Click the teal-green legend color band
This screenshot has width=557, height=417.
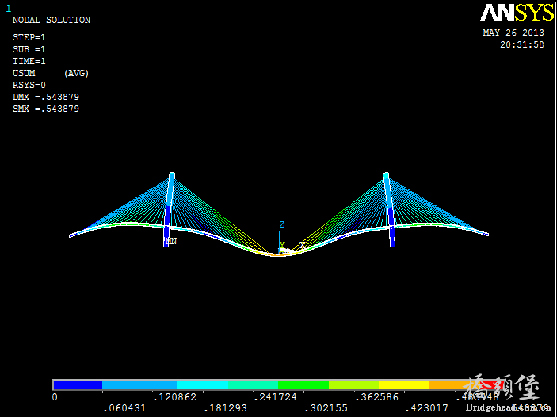click(x=253, y=385)
